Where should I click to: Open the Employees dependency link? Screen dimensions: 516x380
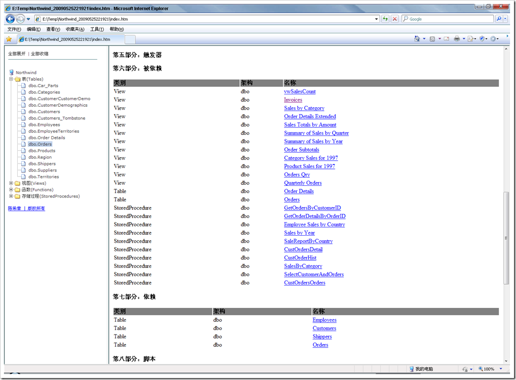pos(324,320)
